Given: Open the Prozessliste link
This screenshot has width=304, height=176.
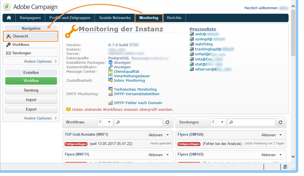Looking at the screenshot, I should point(203,29).
